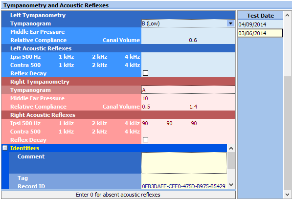Screen dimensions: 293x200
Task: Click the Left Canal Volume value 0.6
Action: (193, 40)
